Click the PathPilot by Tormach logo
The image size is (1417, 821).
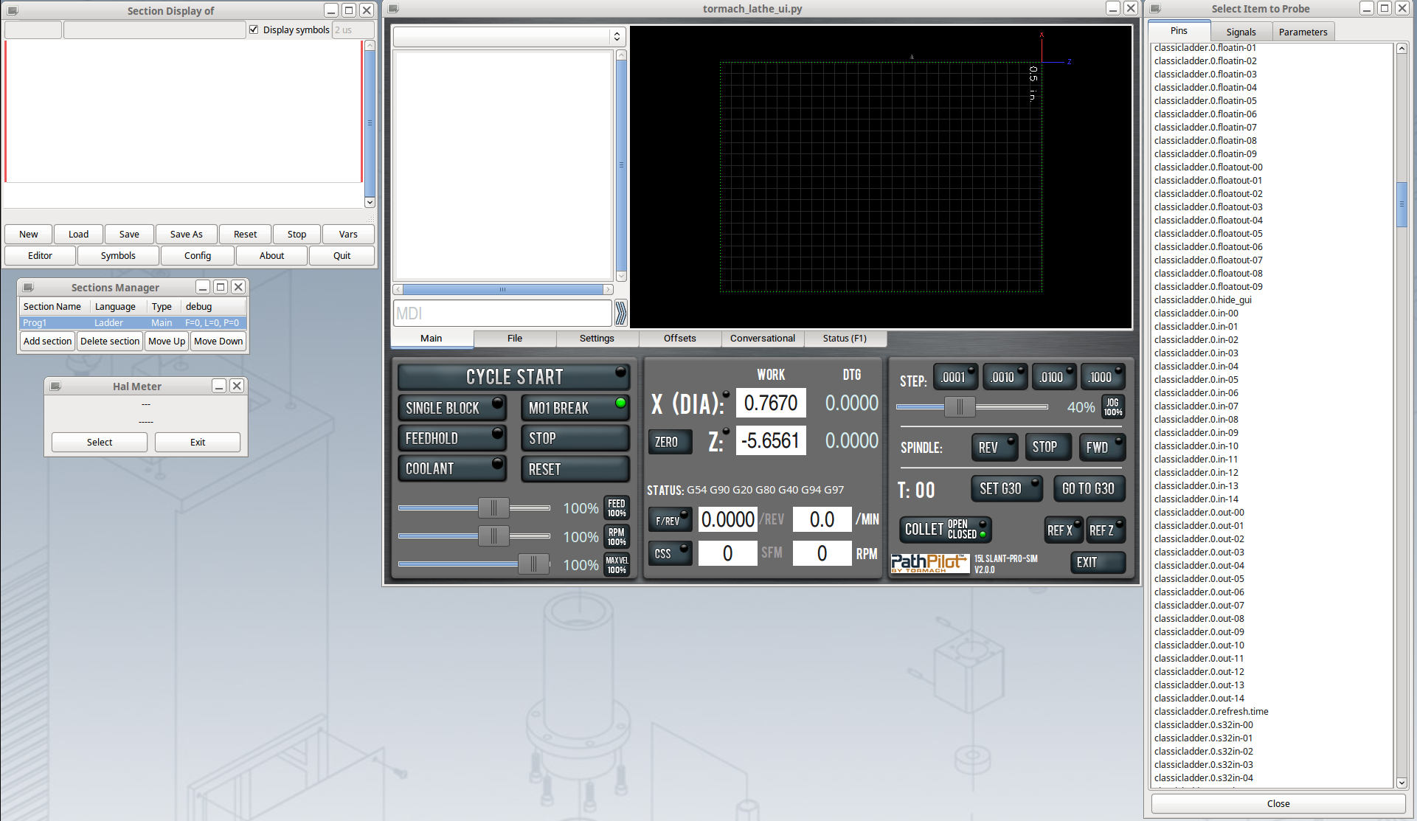(929, 564)
